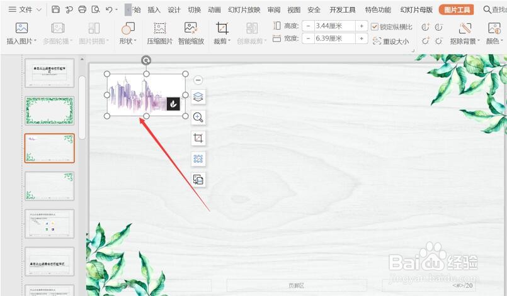The width and height of the screenshot is (507, 296).
Task: Open the undo history dropdown
Action: (x=117, y=9)
